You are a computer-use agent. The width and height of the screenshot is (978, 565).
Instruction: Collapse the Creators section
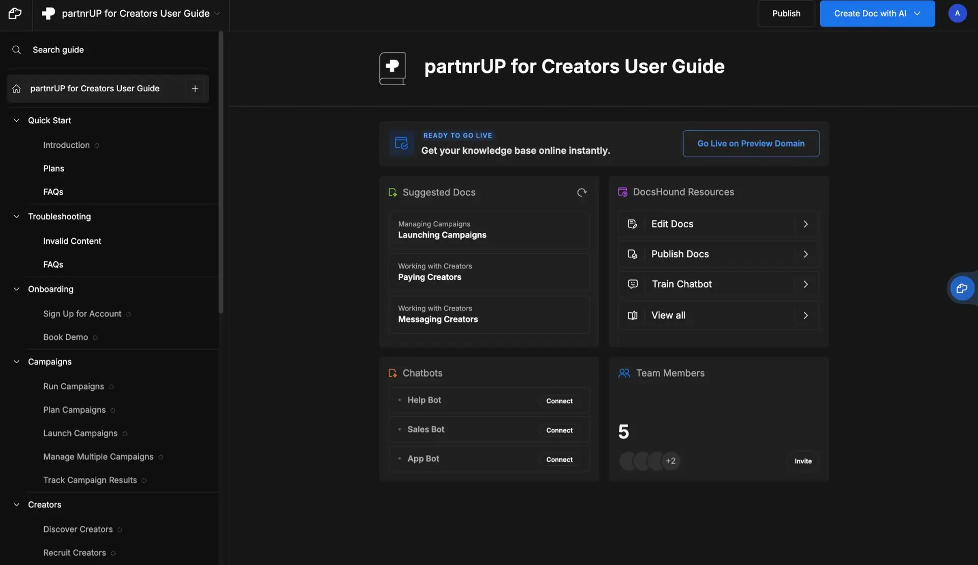[16, 504]
